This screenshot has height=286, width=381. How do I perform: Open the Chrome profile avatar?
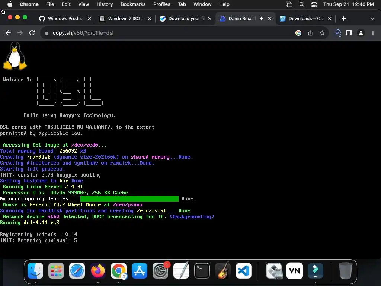361,33
